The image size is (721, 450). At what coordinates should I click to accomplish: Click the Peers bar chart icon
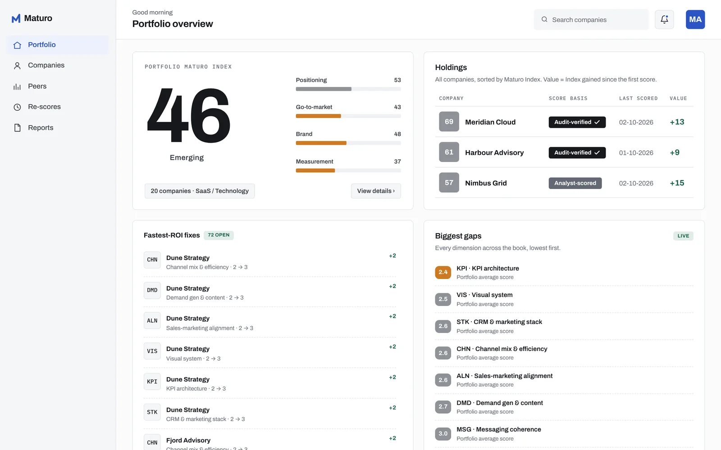tap(17, 86)
